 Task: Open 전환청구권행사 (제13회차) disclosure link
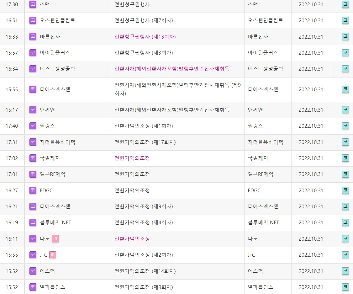tap(145, 36)
